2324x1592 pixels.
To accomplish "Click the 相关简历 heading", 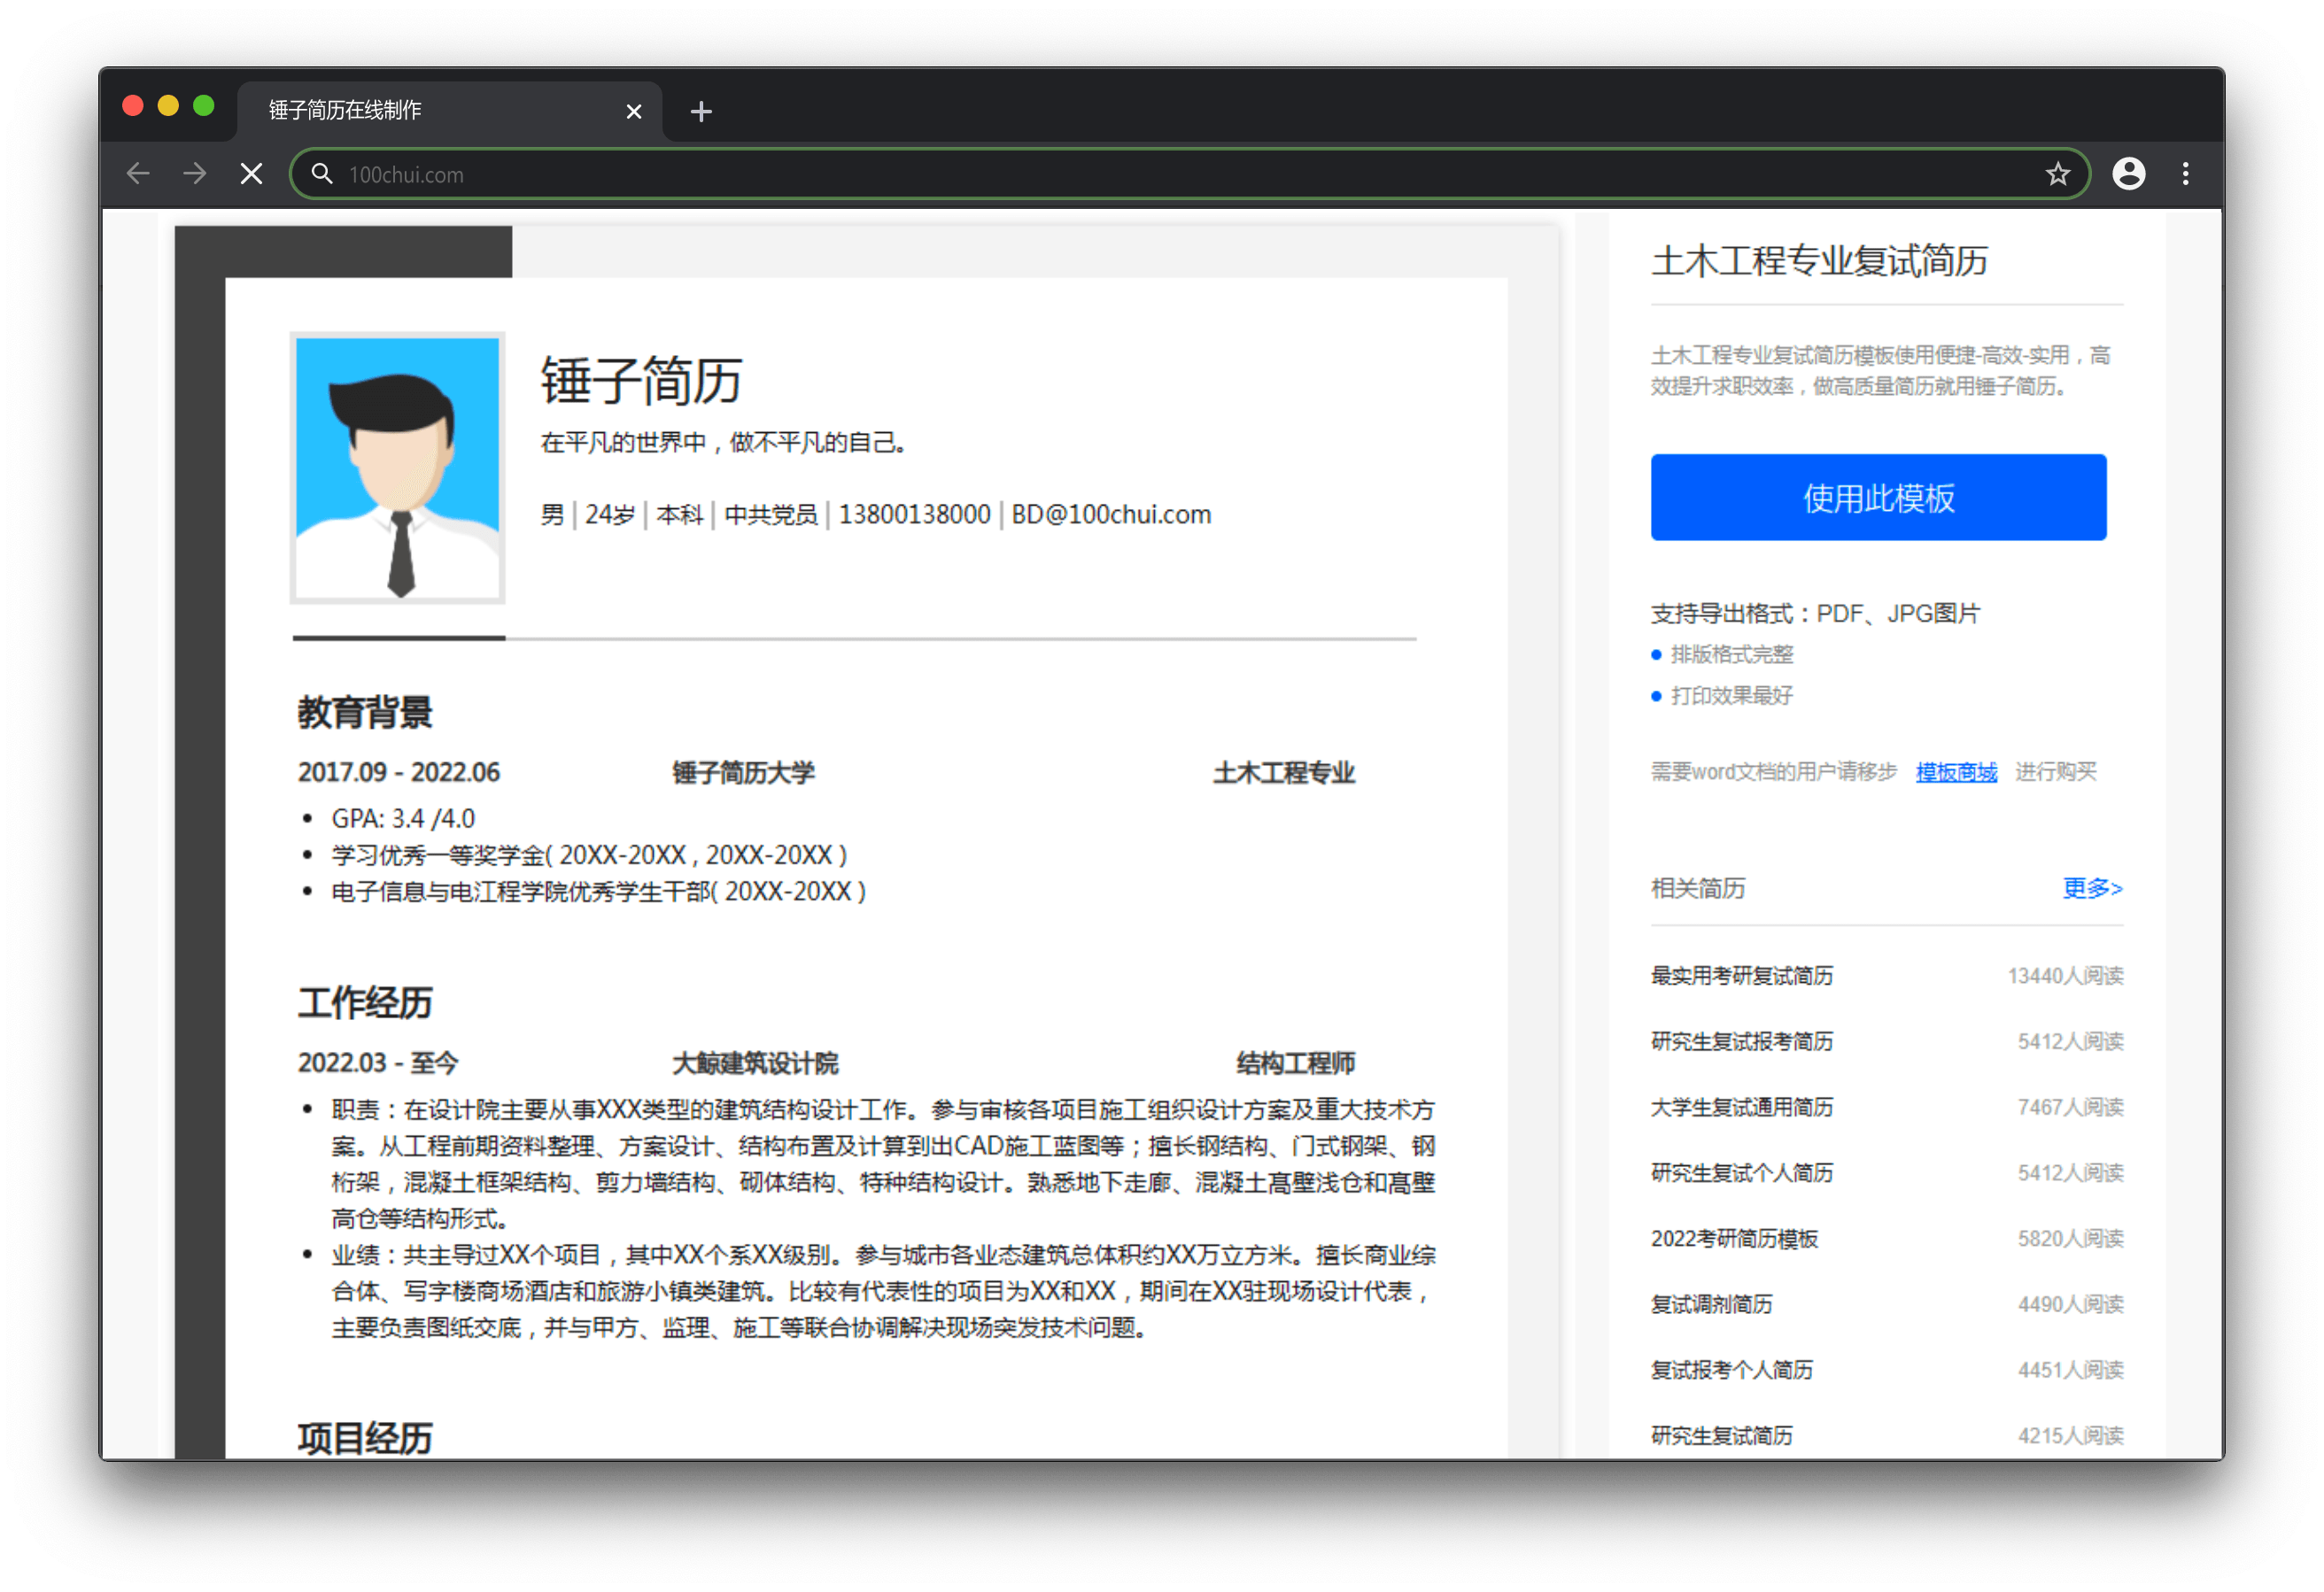I will pyautogui.click(x=1697, y=888).
